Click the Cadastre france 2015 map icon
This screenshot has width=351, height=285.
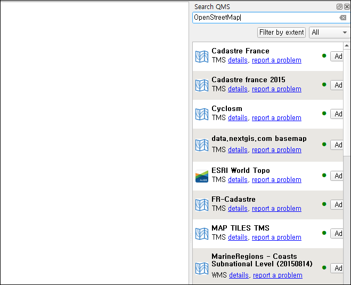(x=202, y=85)
